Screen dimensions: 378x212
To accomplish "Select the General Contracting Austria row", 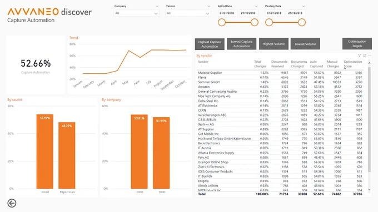I will (280, 92).
